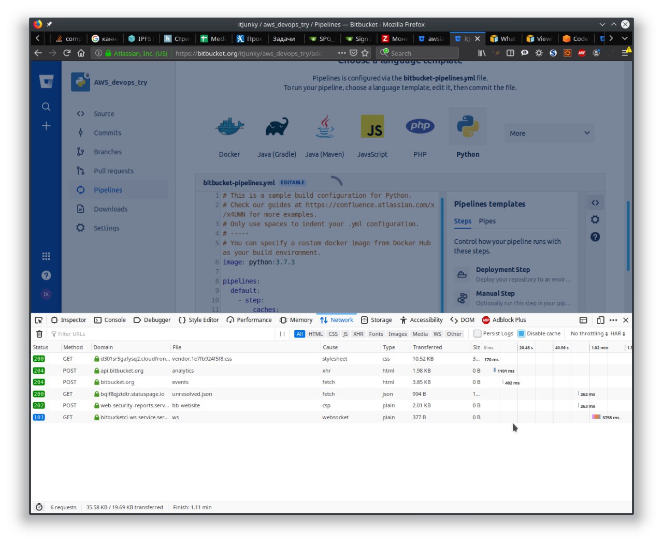Select the Java (Gradle) elephant icon
This screenshot has width=663, height=544.
pos(277,126)
